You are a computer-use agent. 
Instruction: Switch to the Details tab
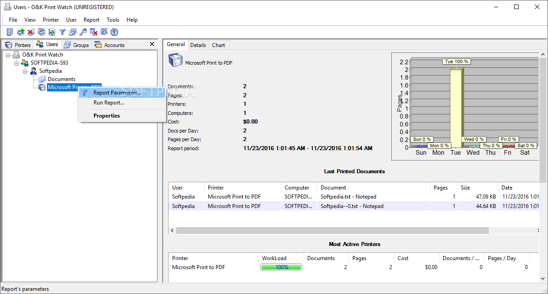(198, 45)
